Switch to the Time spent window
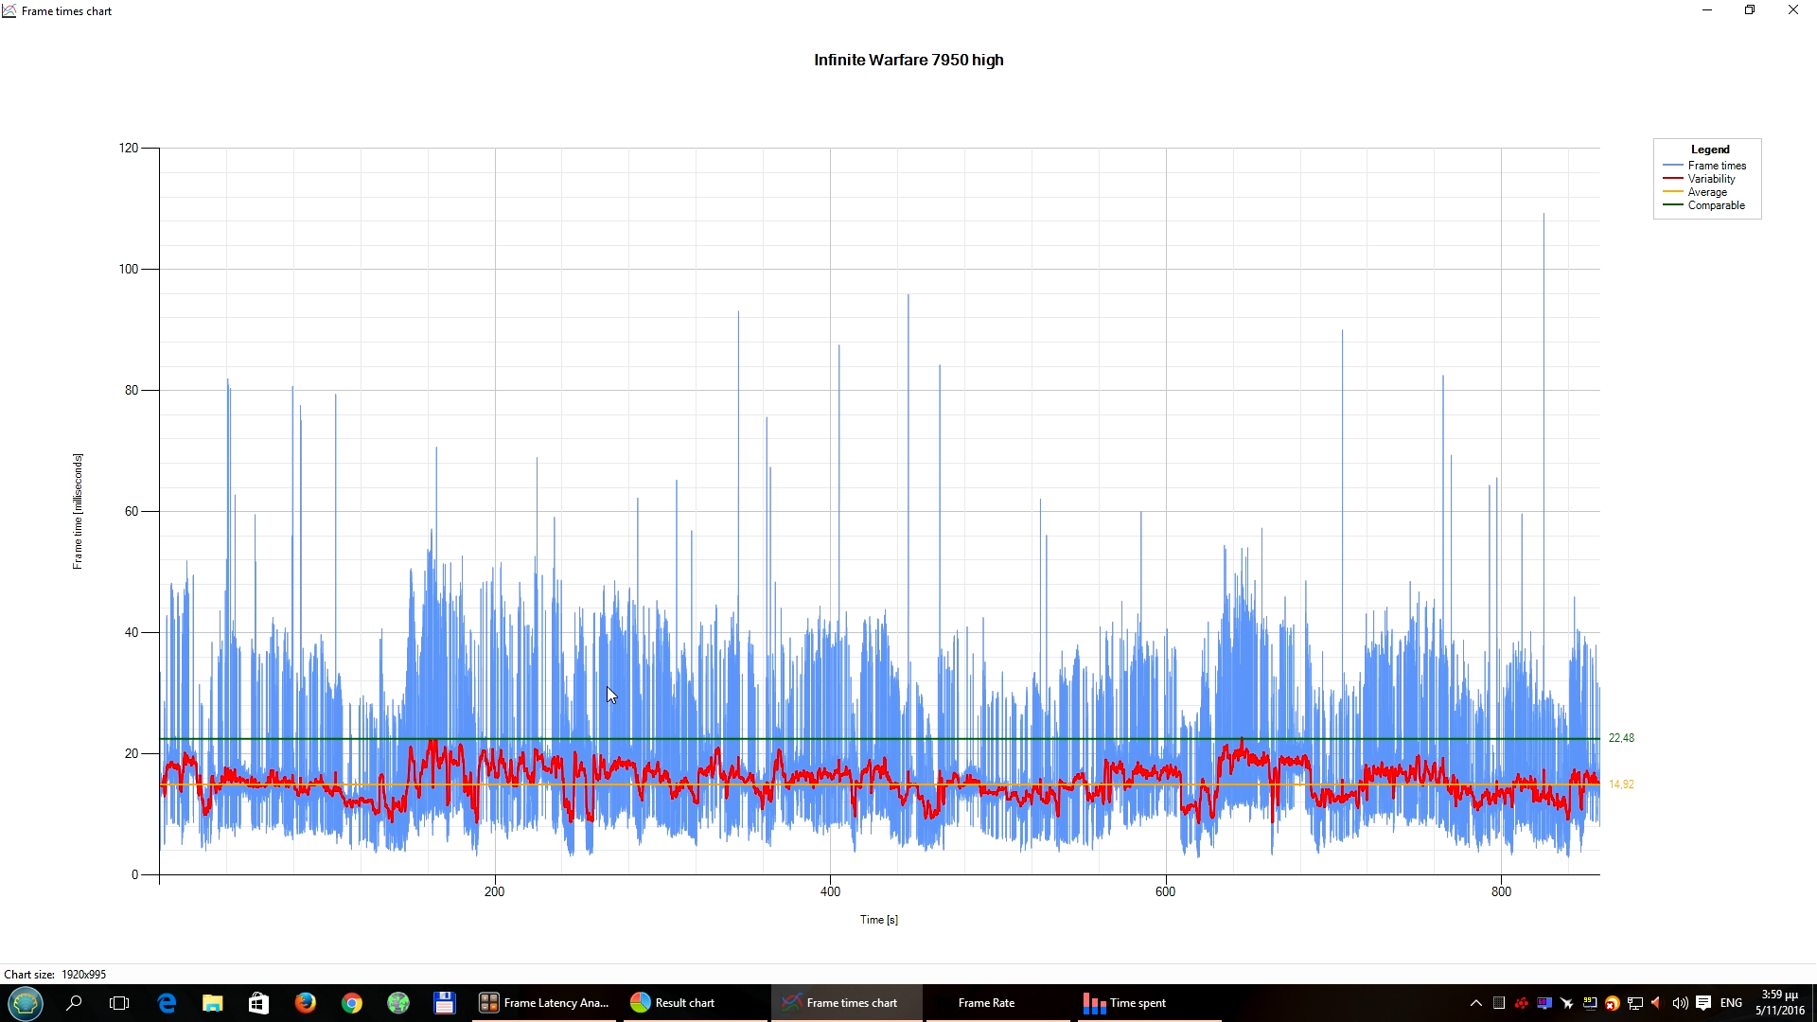This screenshot has height=1022, width=1817. click(1126, 1003)
